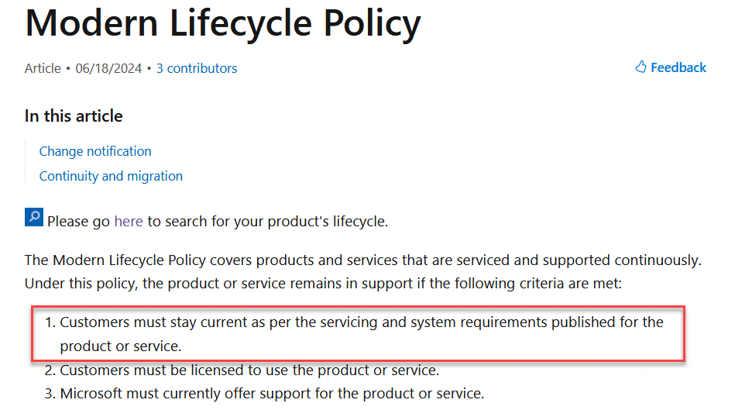Click the Modern Lifecycle Policy page title
Screen dimensions: 735x410
pyautogui.click(x=223, y=24)
